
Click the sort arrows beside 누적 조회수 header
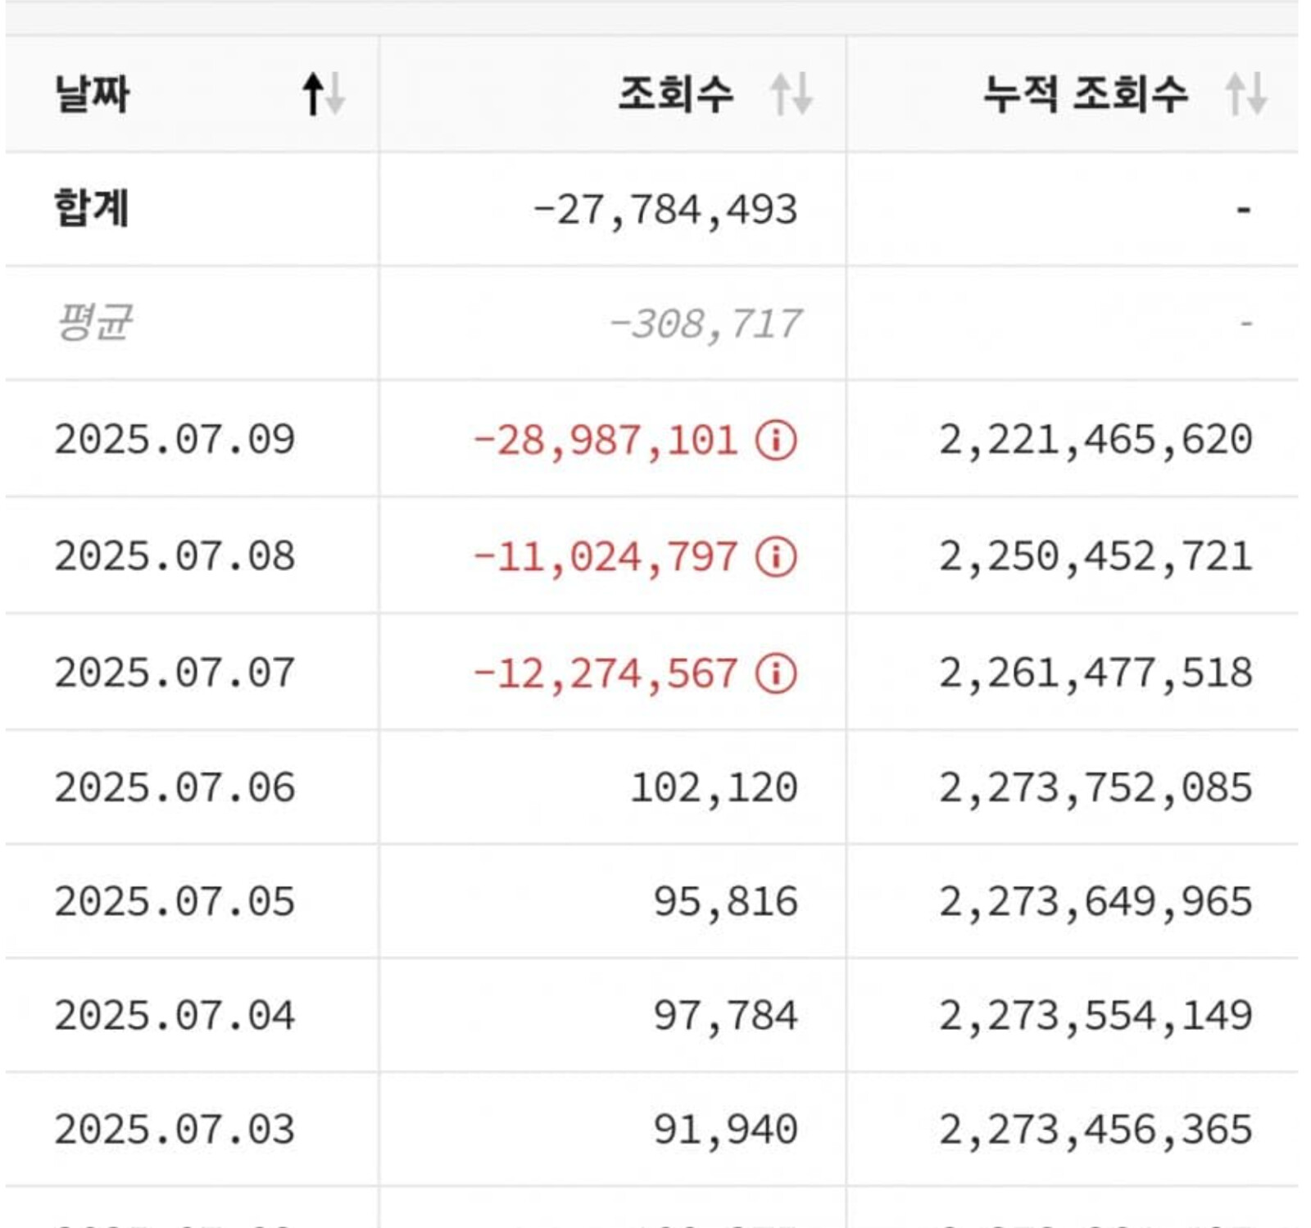1246,94
